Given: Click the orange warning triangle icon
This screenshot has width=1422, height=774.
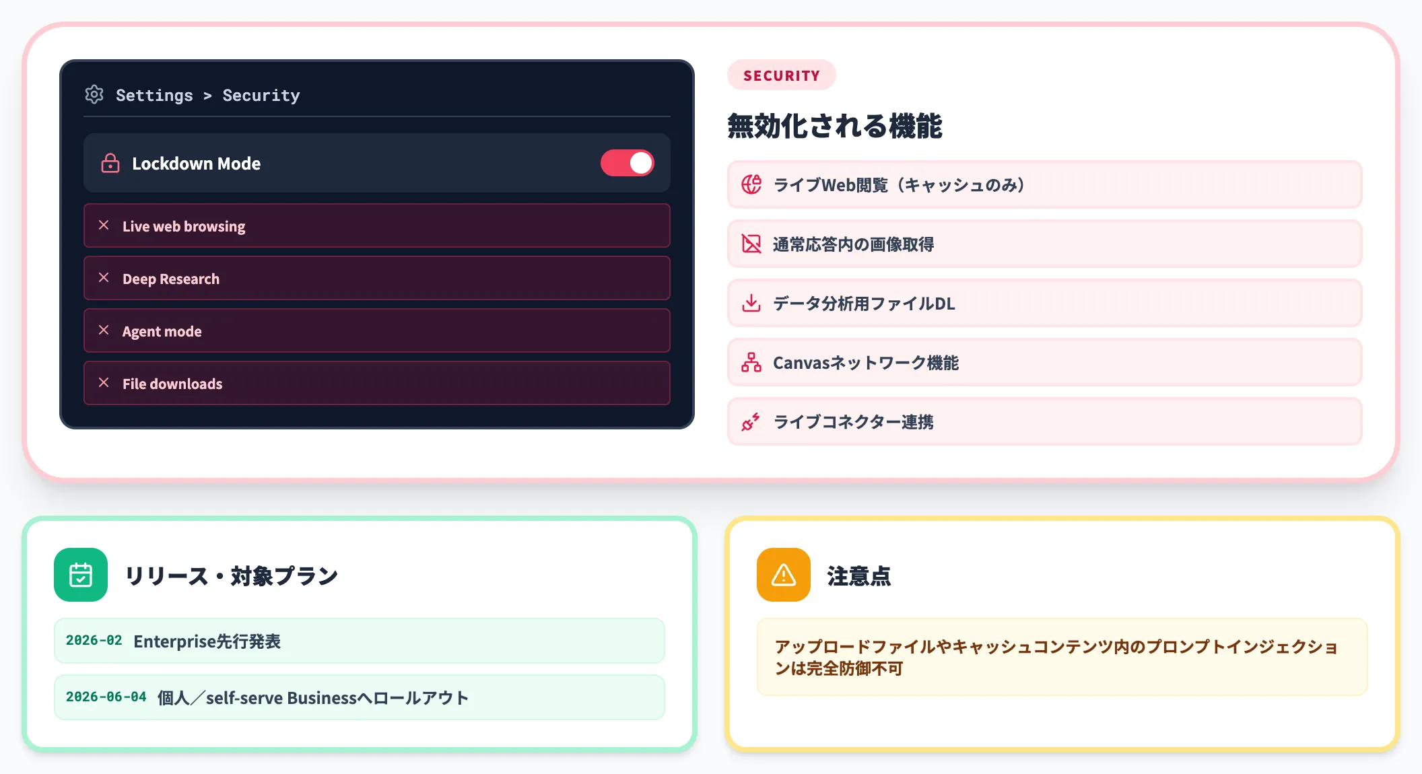Looking at the screenshot, I should 784,575.
